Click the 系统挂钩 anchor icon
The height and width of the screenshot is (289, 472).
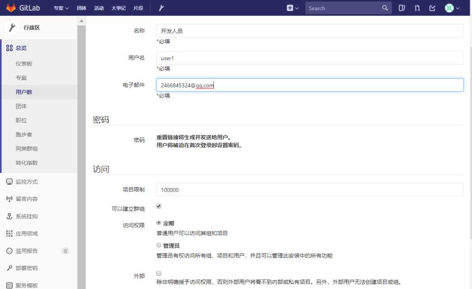pos(9,216)
